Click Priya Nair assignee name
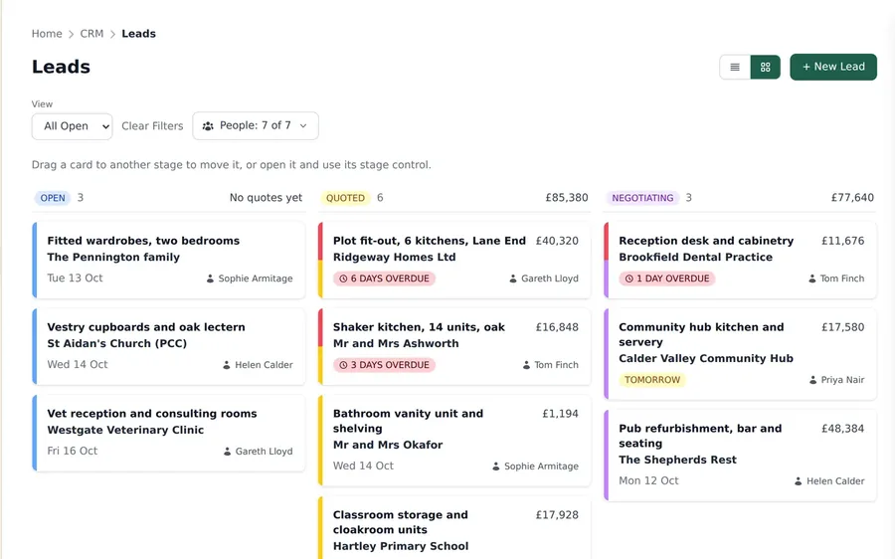Screen dimensions: 895x559 pos(842,380)
